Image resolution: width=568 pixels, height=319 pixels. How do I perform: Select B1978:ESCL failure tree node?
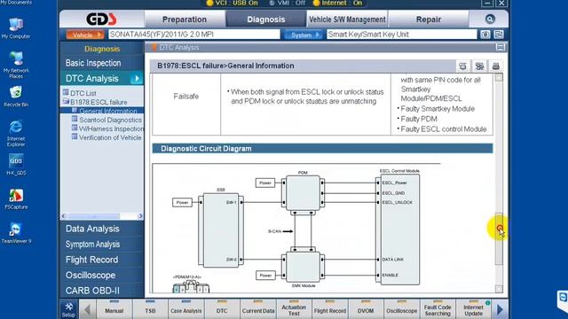click(x=99, y=102)
